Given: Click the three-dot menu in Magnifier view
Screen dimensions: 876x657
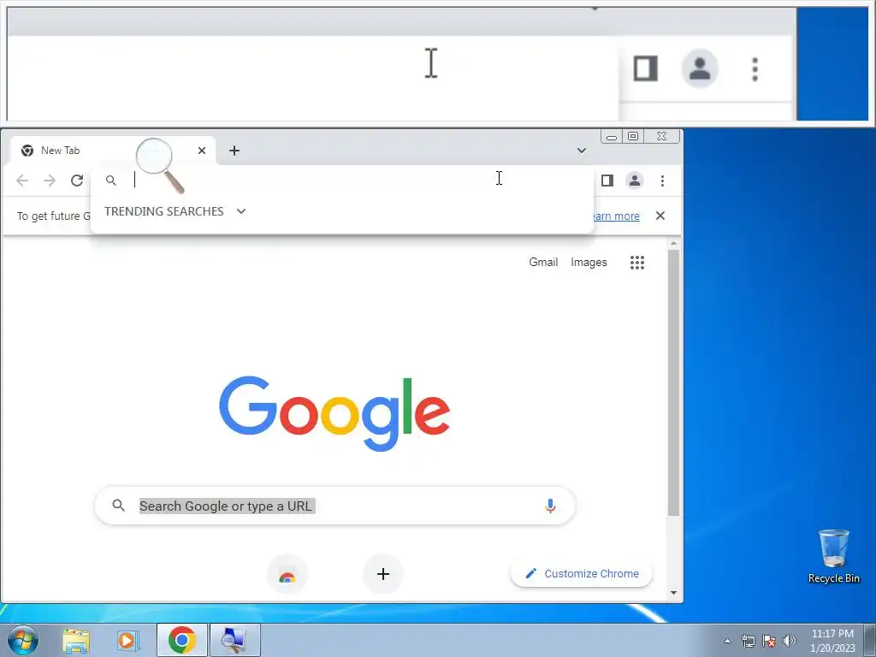Looking at the screenshot, I should pos(755,69).
